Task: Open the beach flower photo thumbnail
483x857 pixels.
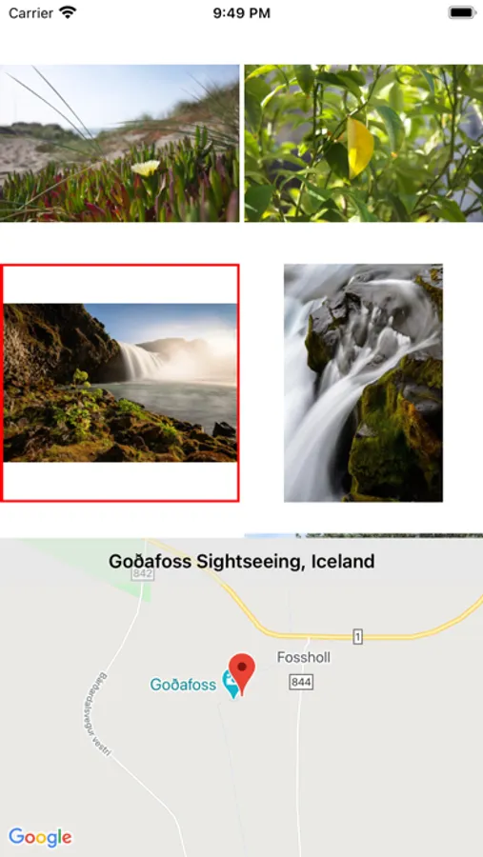Action: point(120,143)
